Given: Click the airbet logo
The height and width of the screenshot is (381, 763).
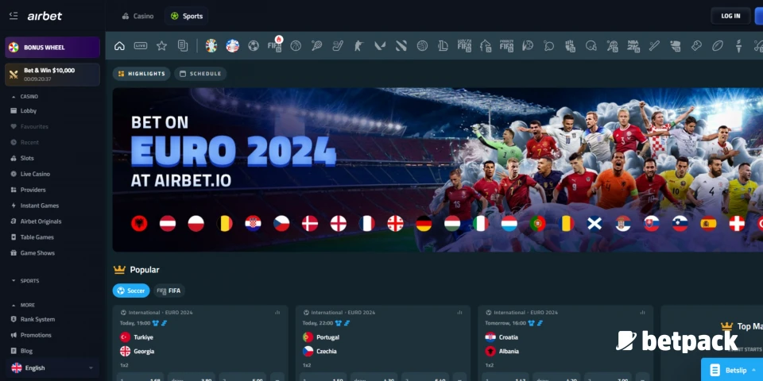Looking at the screenshot, I should point(45,16).
